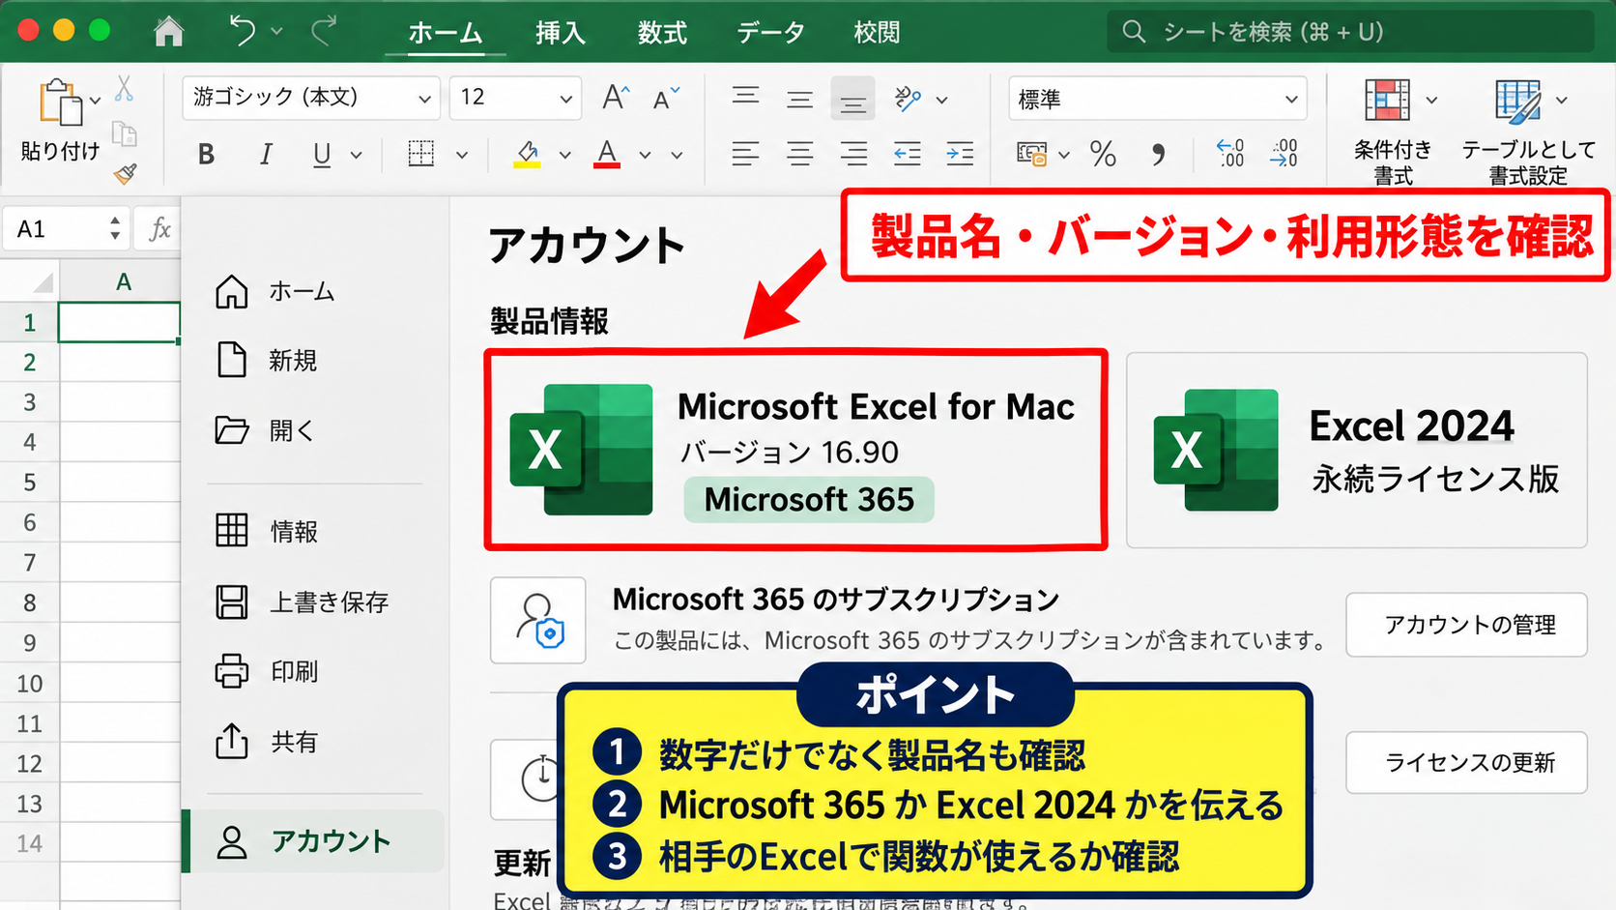Open the データ ribbon tab
Screen dimensions: 1616x910
[x=770, y=33]
